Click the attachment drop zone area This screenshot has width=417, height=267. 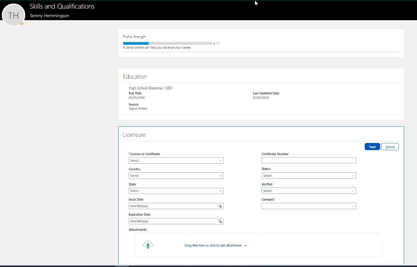point(258,245)
